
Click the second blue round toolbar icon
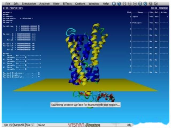pos(119,3)
